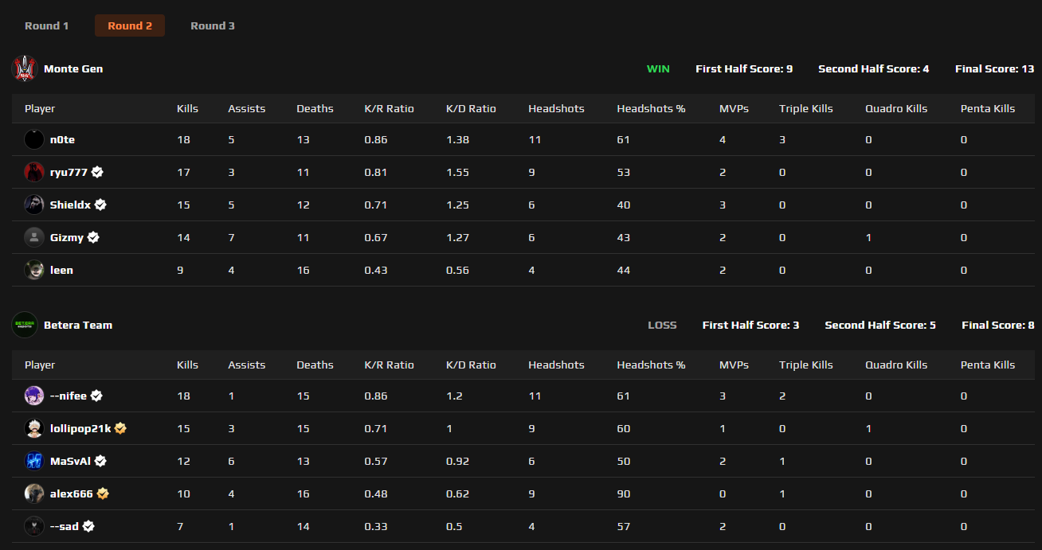Click the gold badge next to alex666
Viewport: 1042px width, 550px height.
coord(103,493)
